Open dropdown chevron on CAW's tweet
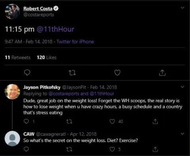 [x=182, y=134]
